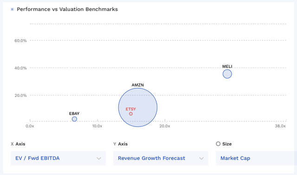Screen dimensions: 297x175
Task: Click the 0.0x x-axis label
Action: click(x=30, y=126)
